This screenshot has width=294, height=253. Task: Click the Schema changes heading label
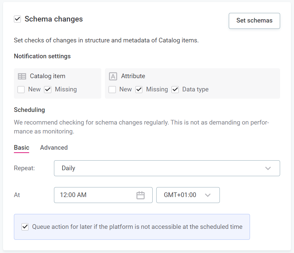click(54, 19)
